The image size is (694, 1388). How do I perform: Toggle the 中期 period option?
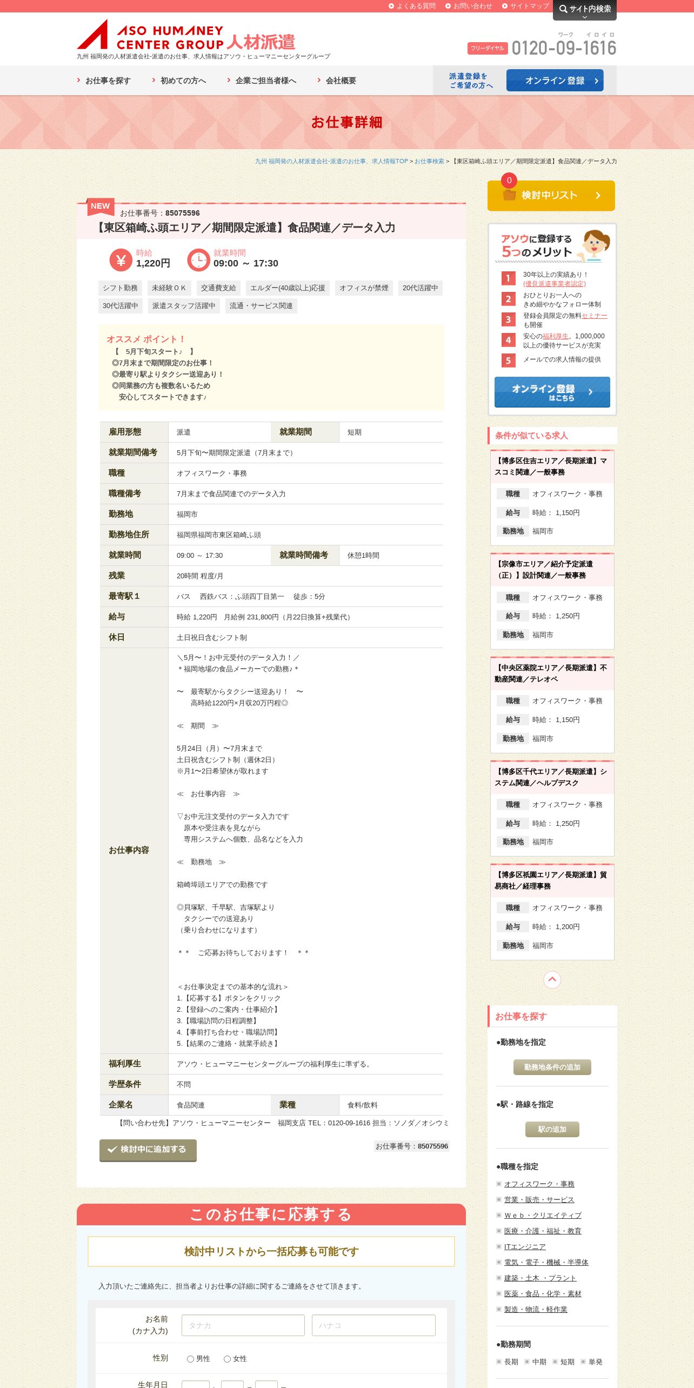click(535, 1362)
